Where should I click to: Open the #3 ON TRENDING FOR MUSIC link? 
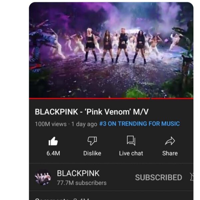(x=139, y=124)
